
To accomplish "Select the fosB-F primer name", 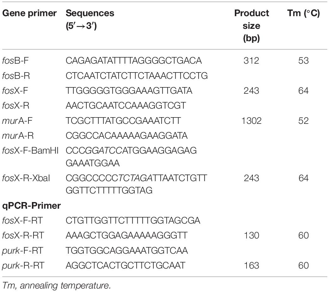I will click(15, 60).
